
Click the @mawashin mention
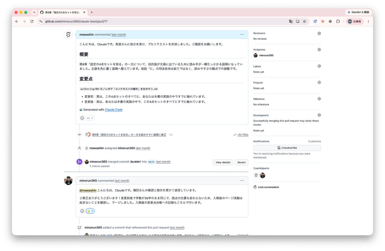(88, 190)
